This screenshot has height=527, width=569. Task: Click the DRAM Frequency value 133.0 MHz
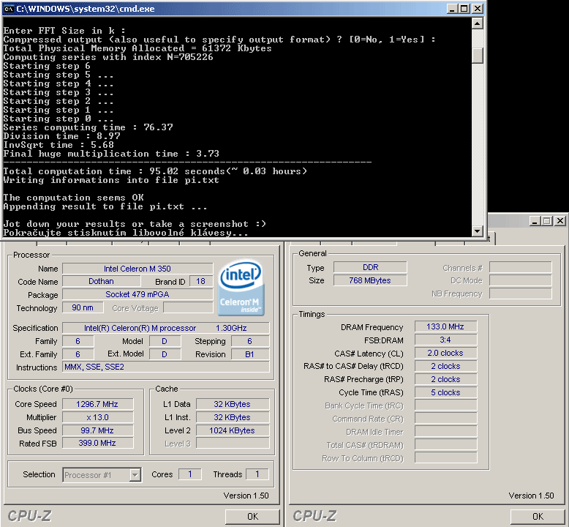(445, 327)
